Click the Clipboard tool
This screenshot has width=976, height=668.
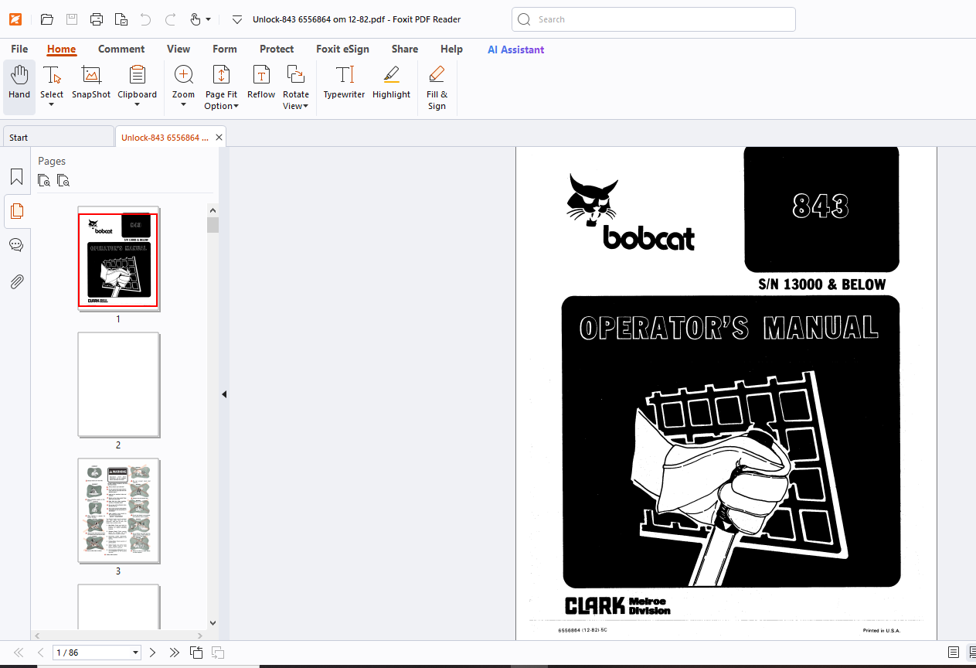(x=137, y=81)
